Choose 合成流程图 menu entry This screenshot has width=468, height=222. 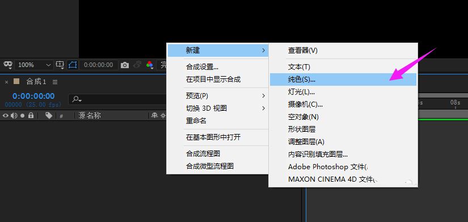click(218, 153)
